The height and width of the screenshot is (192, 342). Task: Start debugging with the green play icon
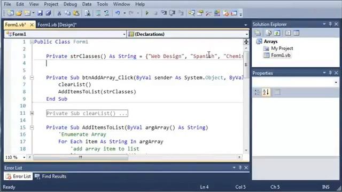pos(147,13)
